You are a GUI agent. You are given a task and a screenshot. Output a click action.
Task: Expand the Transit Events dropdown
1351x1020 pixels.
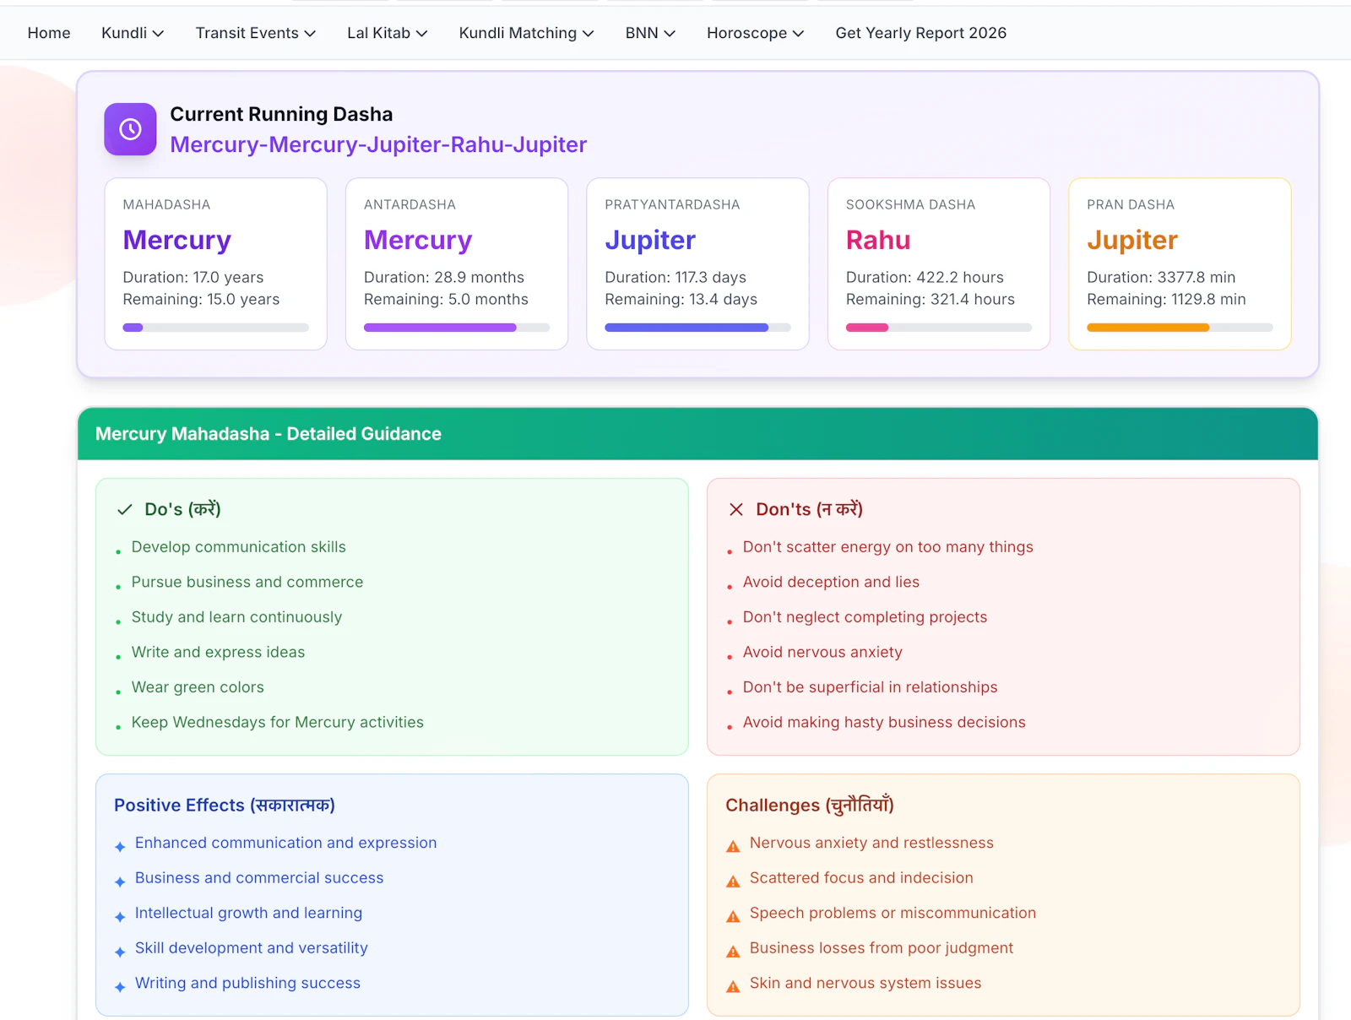(x=255, y=33)
